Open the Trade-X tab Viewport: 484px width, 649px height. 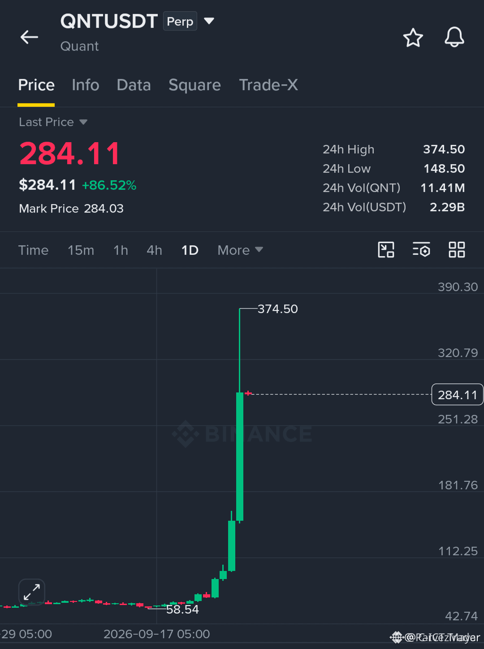point(268,85)
